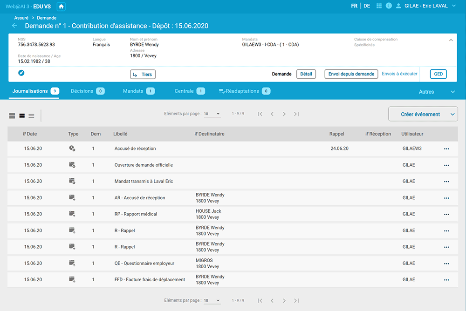Open the Détail view
Screen dimensions: 466x311
point(306,74)
